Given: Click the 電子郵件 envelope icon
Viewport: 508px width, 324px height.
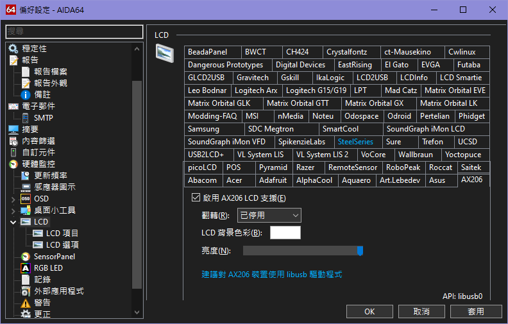Looking at the screenshot, I should click(x=13, y=107).
